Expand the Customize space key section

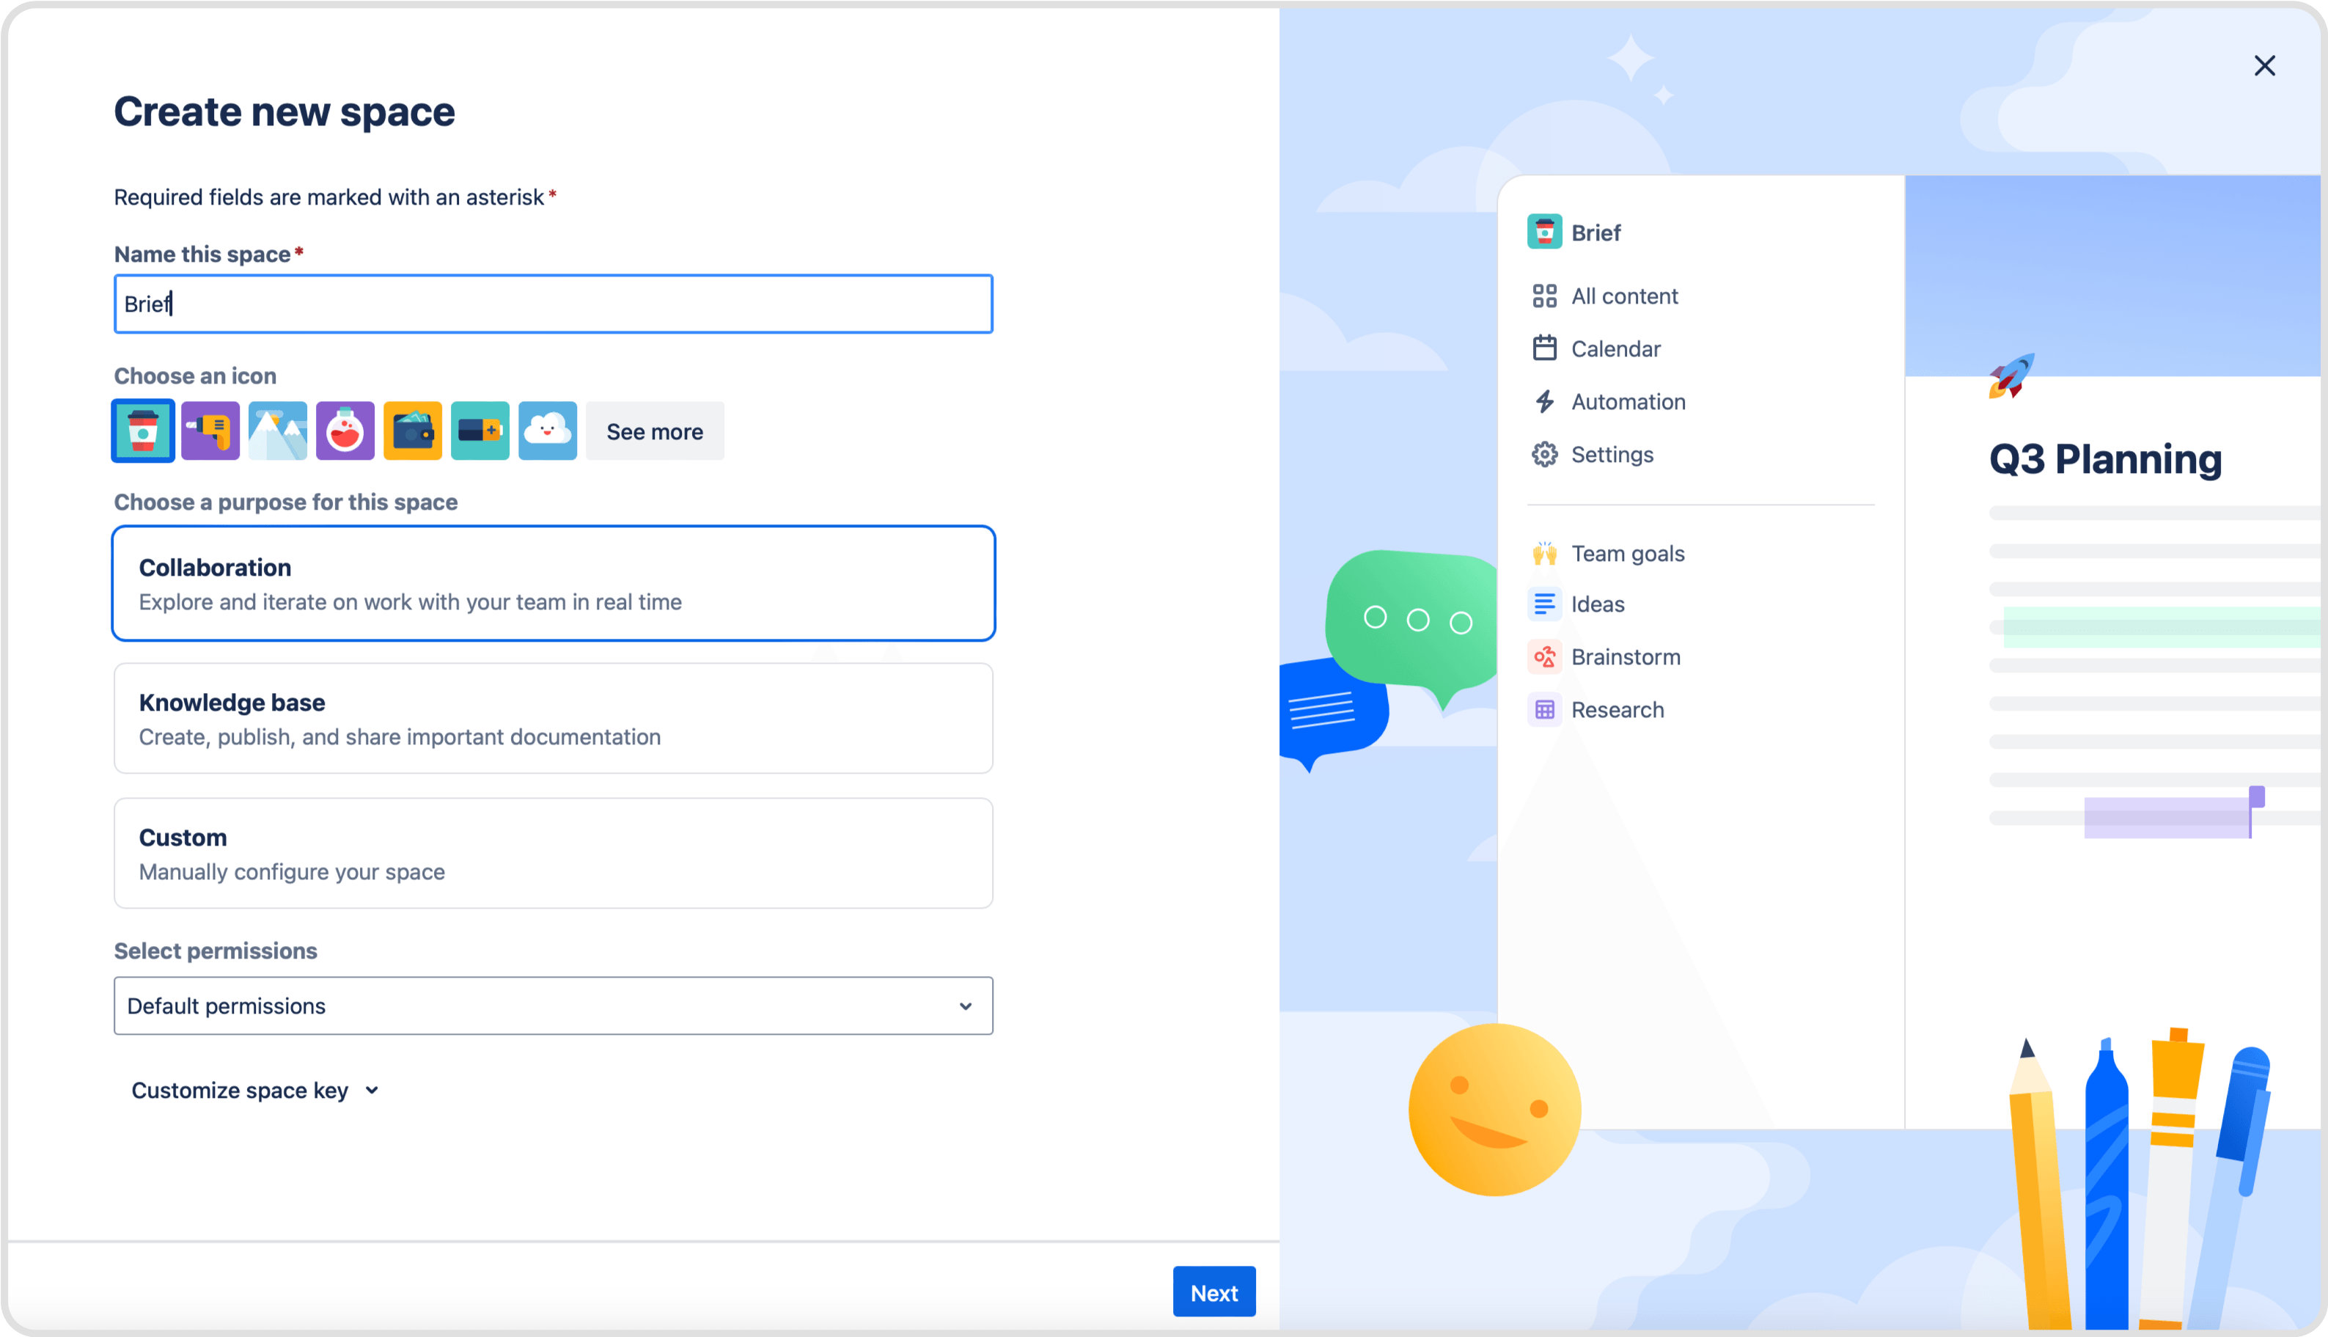(253, 1091)
